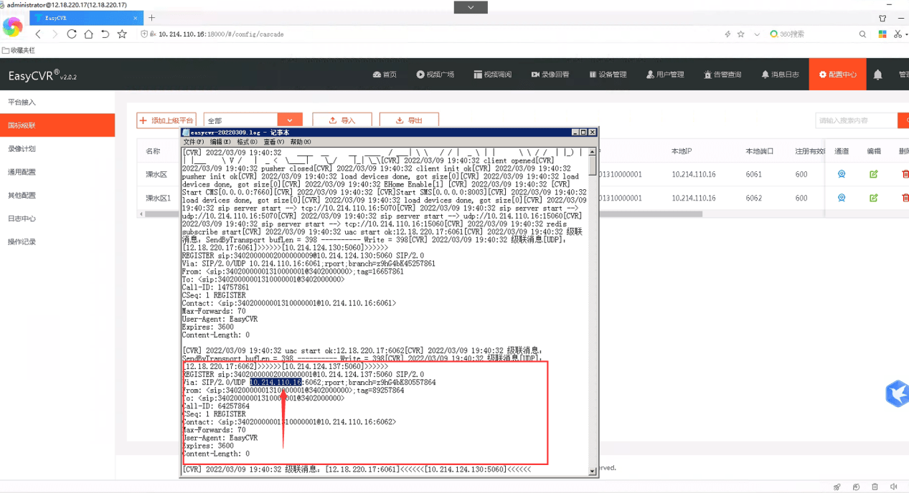909x493 pixels.
Task: Click the 溧水区1 table cell
Action: (x=158, y=198)
